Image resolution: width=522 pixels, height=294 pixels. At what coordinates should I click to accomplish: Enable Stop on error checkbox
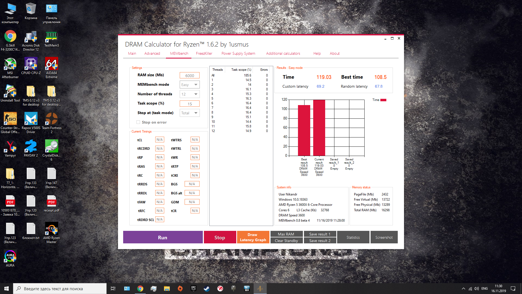(138, 122)
